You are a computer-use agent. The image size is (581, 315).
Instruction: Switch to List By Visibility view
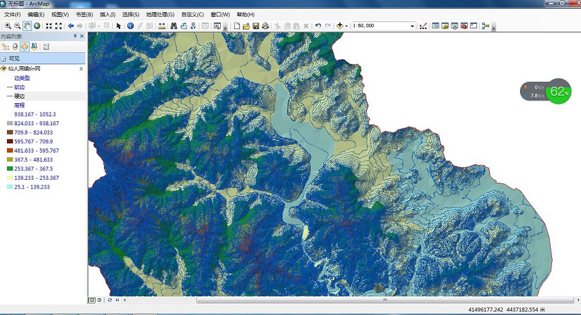pyautogui.click(x=24, y=47)
